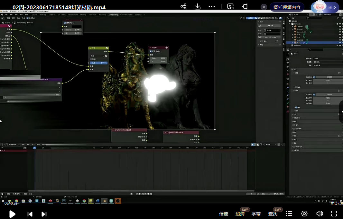Skip to the next video
The image size is (343, 219).
tap(44, 214)
